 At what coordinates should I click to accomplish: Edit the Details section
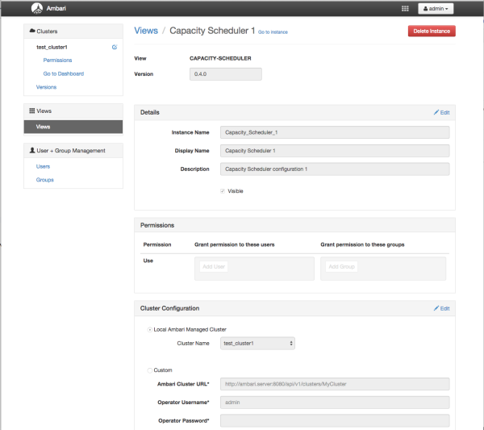(442, 112)
